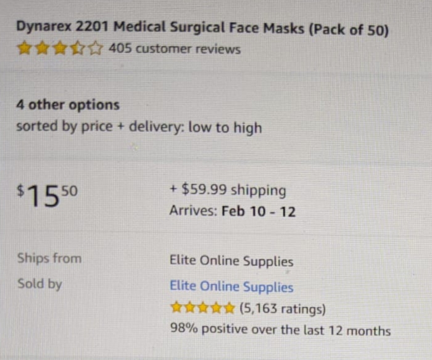Click the last star of the seller rating

click(x=229, y=307)
